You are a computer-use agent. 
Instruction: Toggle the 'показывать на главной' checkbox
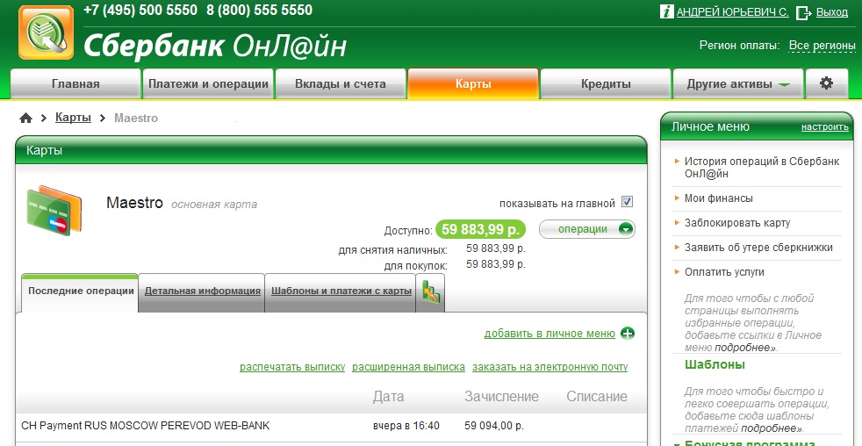click(x=627, y=202)
